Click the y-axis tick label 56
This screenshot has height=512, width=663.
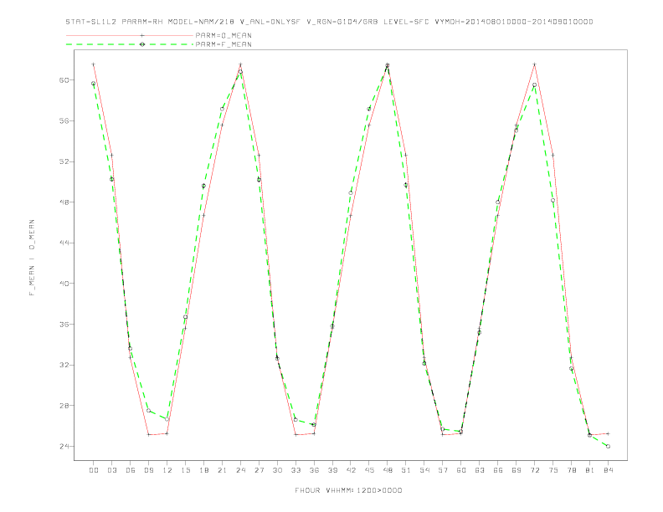[x=64, y=120]
